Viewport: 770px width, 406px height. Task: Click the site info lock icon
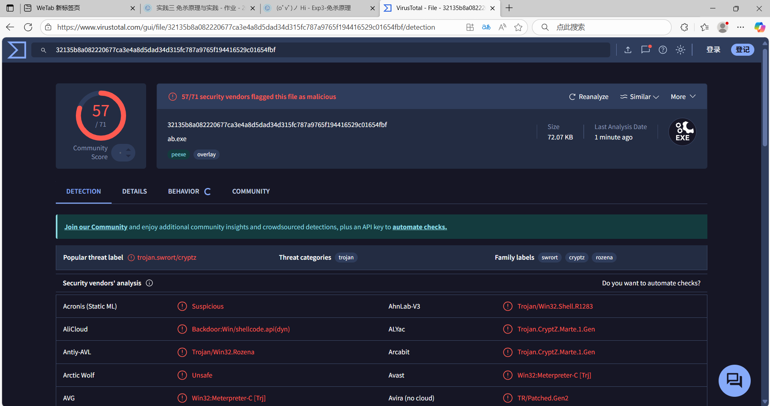[x=48, y=27]
